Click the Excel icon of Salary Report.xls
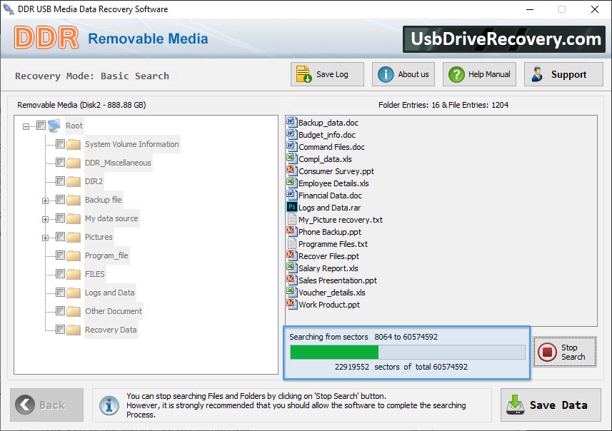The image size is (612, 431). click(x=291, y=268)
